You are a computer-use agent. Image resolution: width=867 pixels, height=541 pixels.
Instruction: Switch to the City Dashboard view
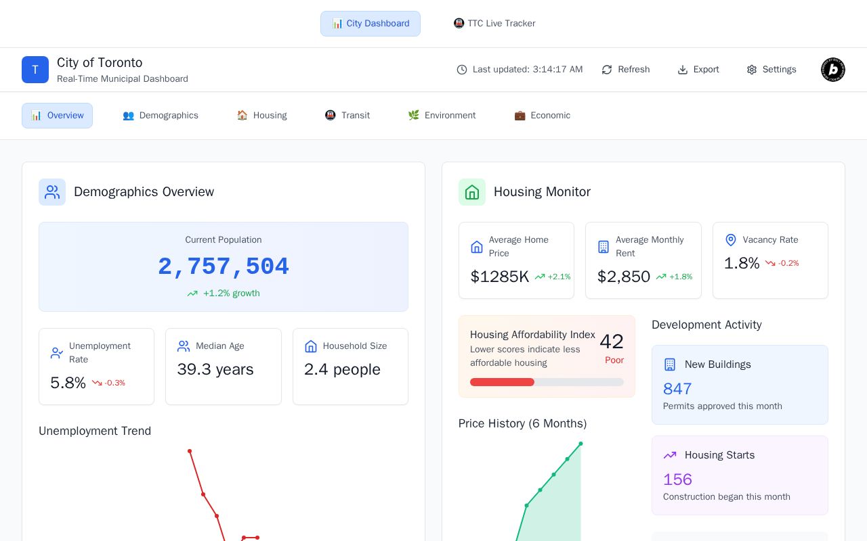click(371, 24)
